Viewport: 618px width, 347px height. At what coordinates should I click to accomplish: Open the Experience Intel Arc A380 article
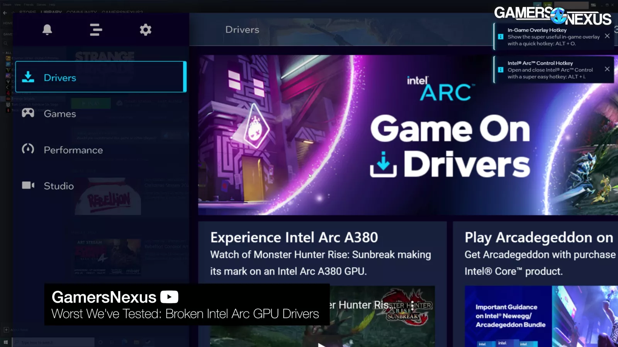(294, 238)
